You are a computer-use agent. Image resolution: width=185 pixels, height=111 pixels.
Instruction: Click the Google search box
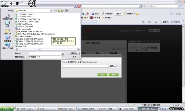pyautogui.click(x=164, y=6)
